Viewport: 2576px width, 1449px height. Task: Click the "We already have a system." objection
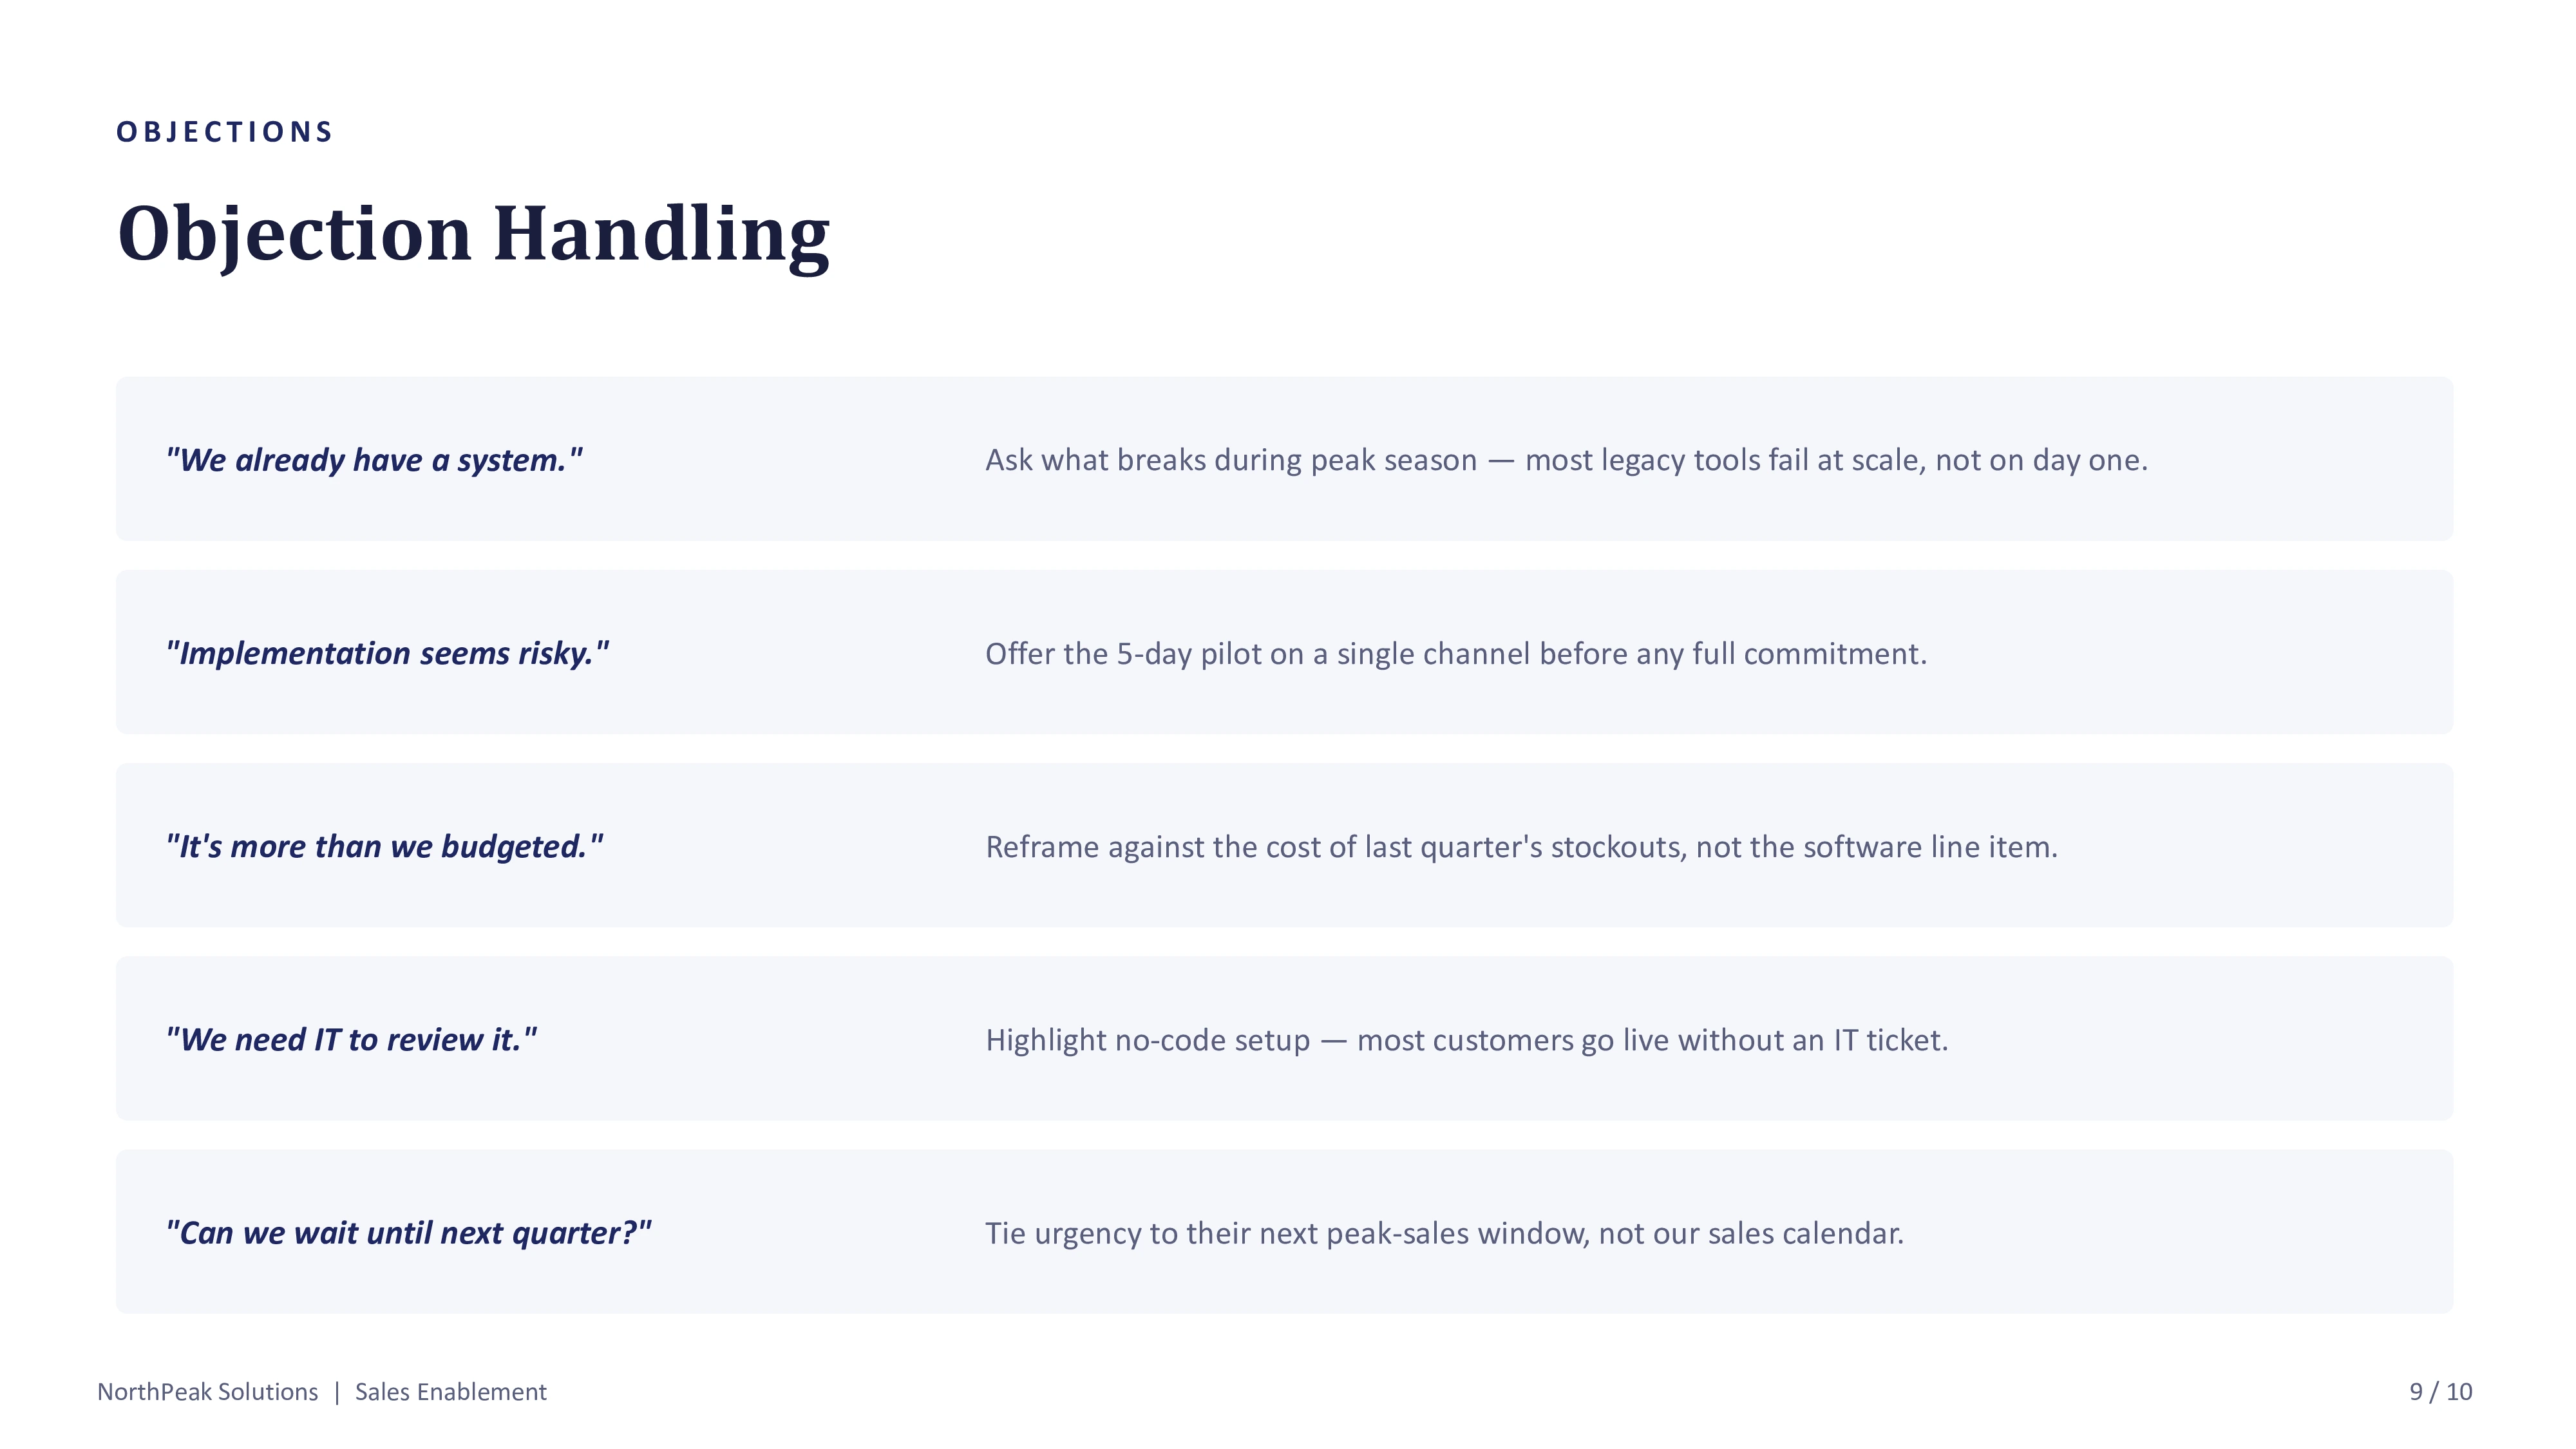pos(374,460)
